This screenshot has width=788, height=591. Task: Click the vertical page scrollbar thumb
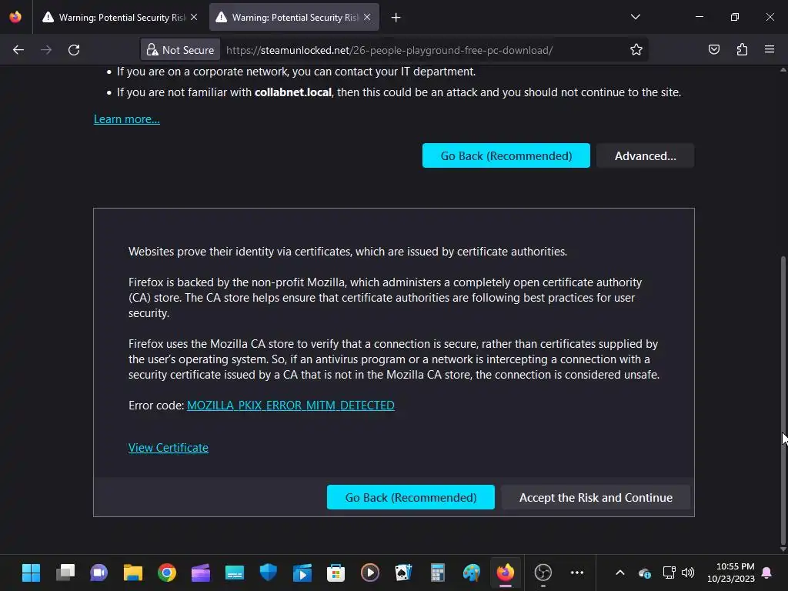point(783,402)
